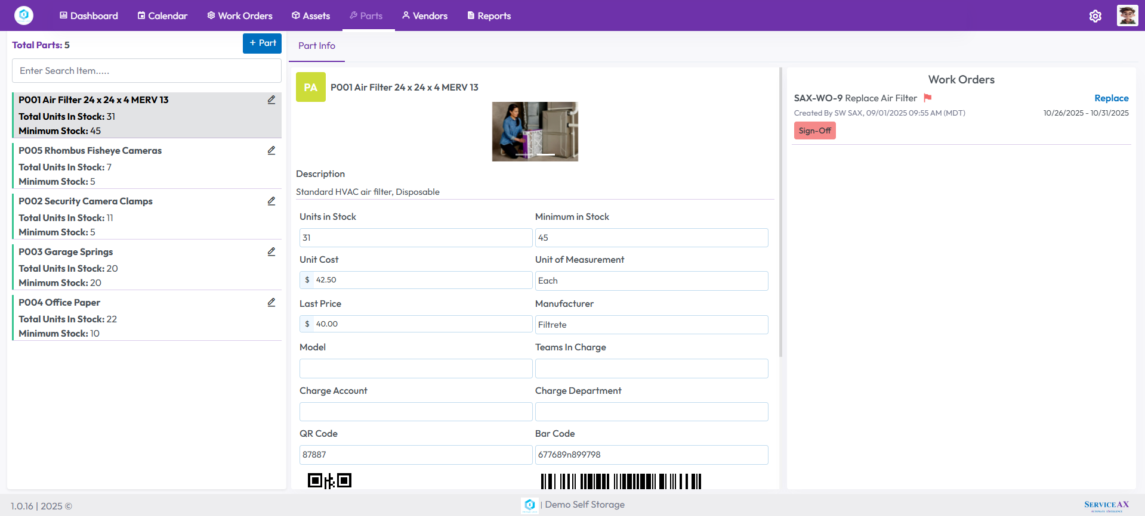Edit the P003 Garage Springs part
Viewport: 1145px width, 516px height.
tap(271, 252)
